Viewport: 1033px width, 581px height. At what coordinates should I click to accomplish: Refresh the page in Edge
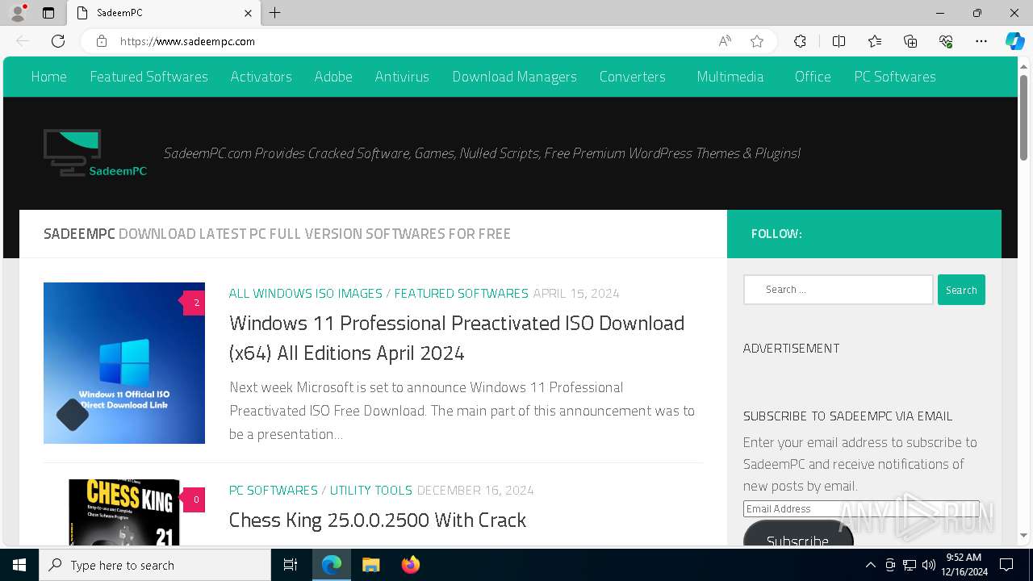tap(58, 41)
